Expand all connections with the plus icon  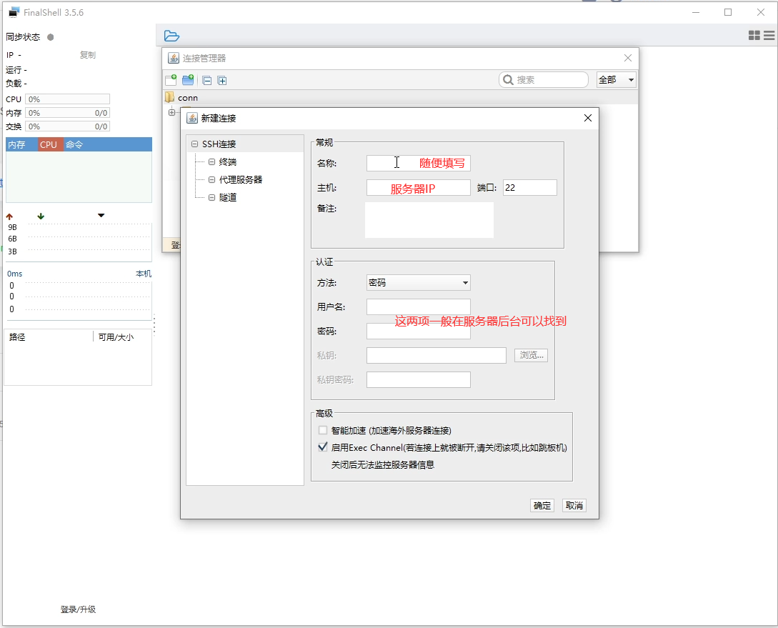[x=222, y=81]
